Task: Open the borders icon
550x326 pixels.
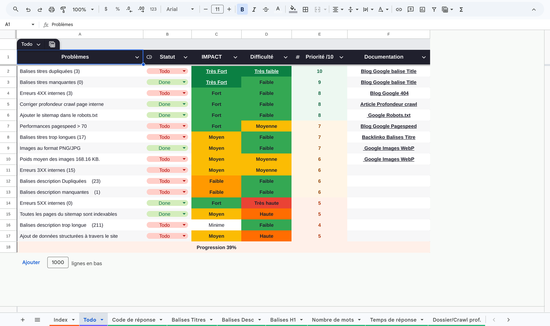Action: point(305,10)
